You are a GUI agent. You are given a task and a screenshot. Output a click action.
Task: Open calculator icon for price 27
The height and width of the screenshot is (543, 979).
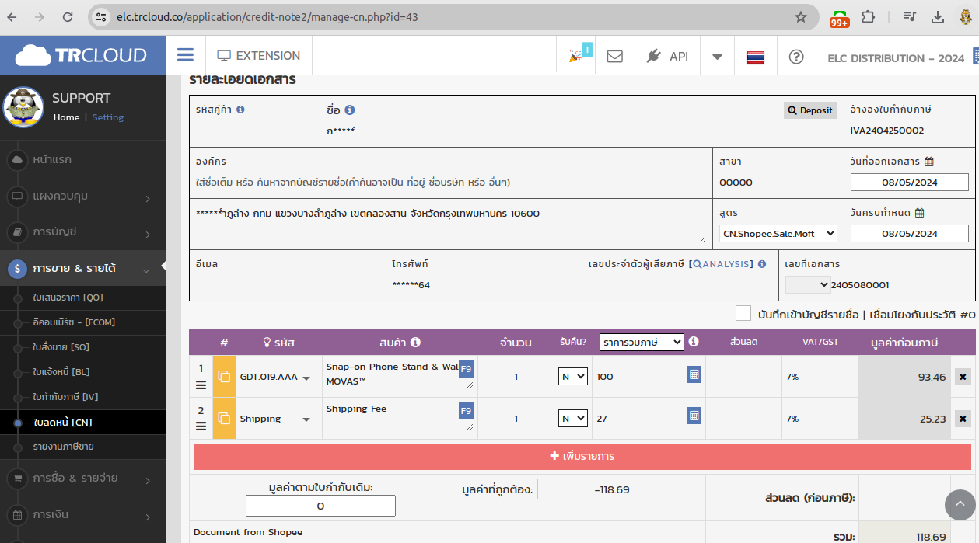pos(694,416)
